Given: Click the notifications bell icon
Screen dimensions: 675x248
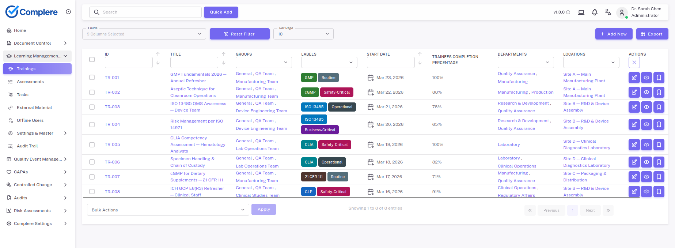Looking at the screenshot, I should [595, 12].
